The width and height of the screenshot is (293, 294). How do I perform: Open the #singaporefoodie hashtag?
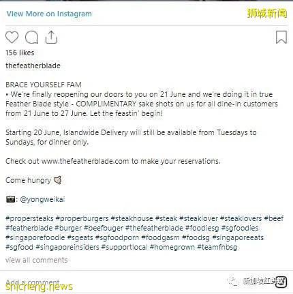coord(35,237)
